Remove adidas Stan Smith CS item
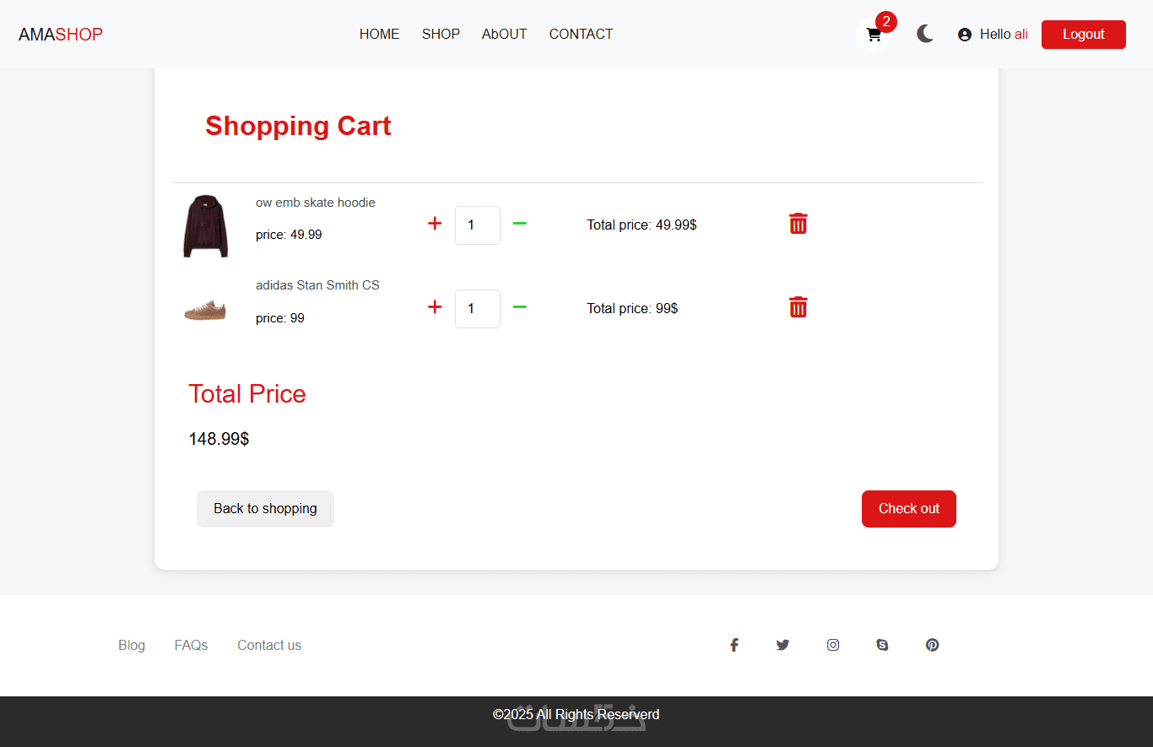 point(798,307)
